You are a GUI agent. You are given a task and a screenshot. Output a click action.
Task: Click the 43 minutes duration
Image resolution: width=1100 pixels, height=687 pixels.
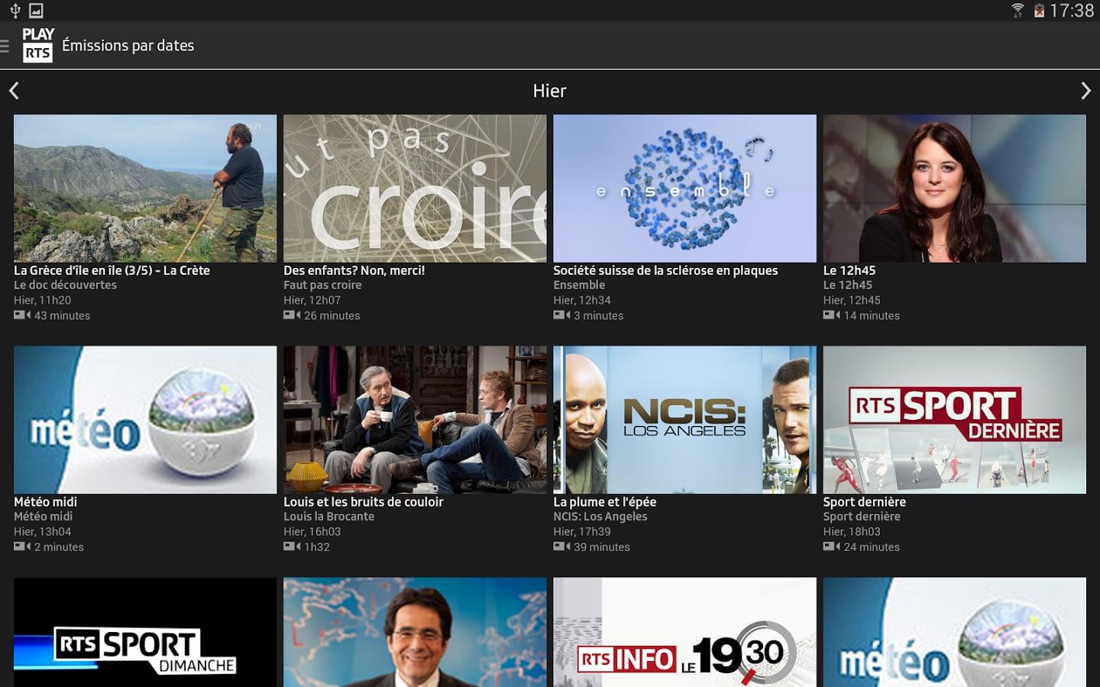pyautogui.click(x=62, y=315)
